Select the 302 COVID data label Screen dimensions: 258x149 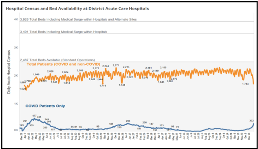[x=251, y=121]
